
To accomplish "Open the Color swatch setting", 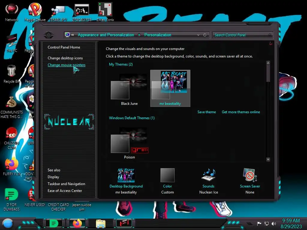I will 168,175.
